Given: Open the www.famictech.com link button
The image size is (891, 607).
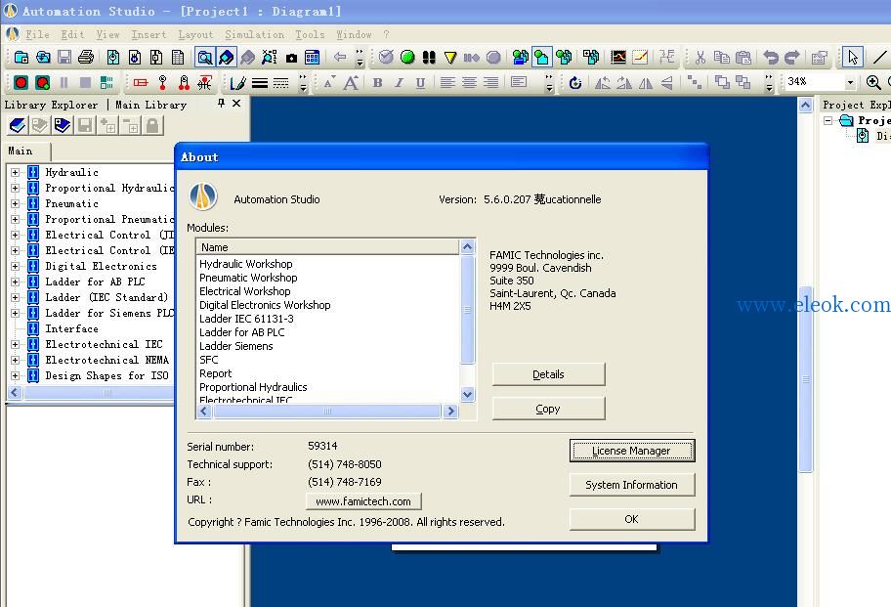Looking at the screenshot, I should coord(363,501).
